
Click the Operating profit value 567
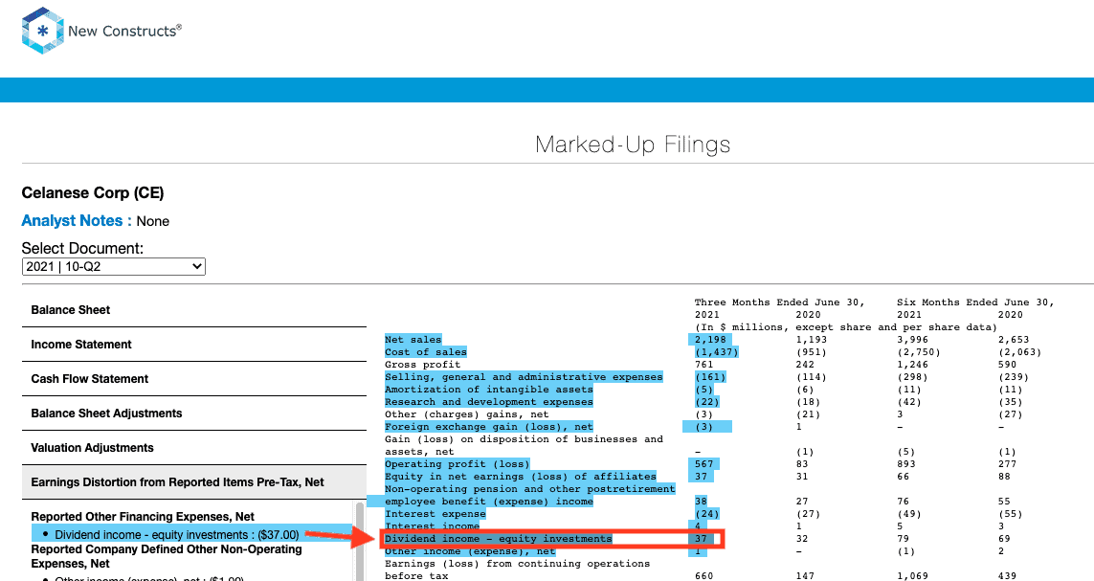tap(704, 464)
